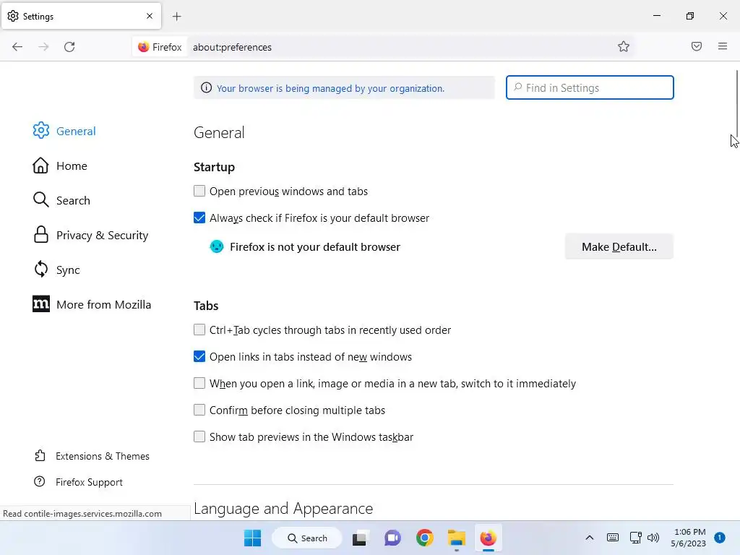
Task: Open the Firefox hamburger application menu
Action: 723,46
